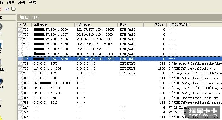Click the icon of the UDP 169 address port 1900 row
The image size is (222, 120).
pos(20,83)
